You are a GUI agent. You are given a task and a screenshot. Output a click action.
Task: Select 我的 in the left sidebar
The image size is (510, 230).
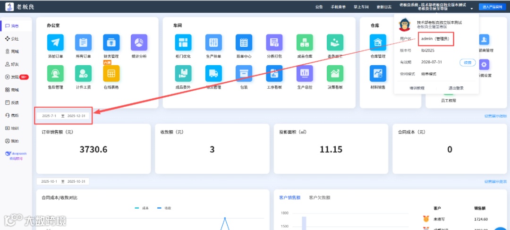[x=12, y=141]
